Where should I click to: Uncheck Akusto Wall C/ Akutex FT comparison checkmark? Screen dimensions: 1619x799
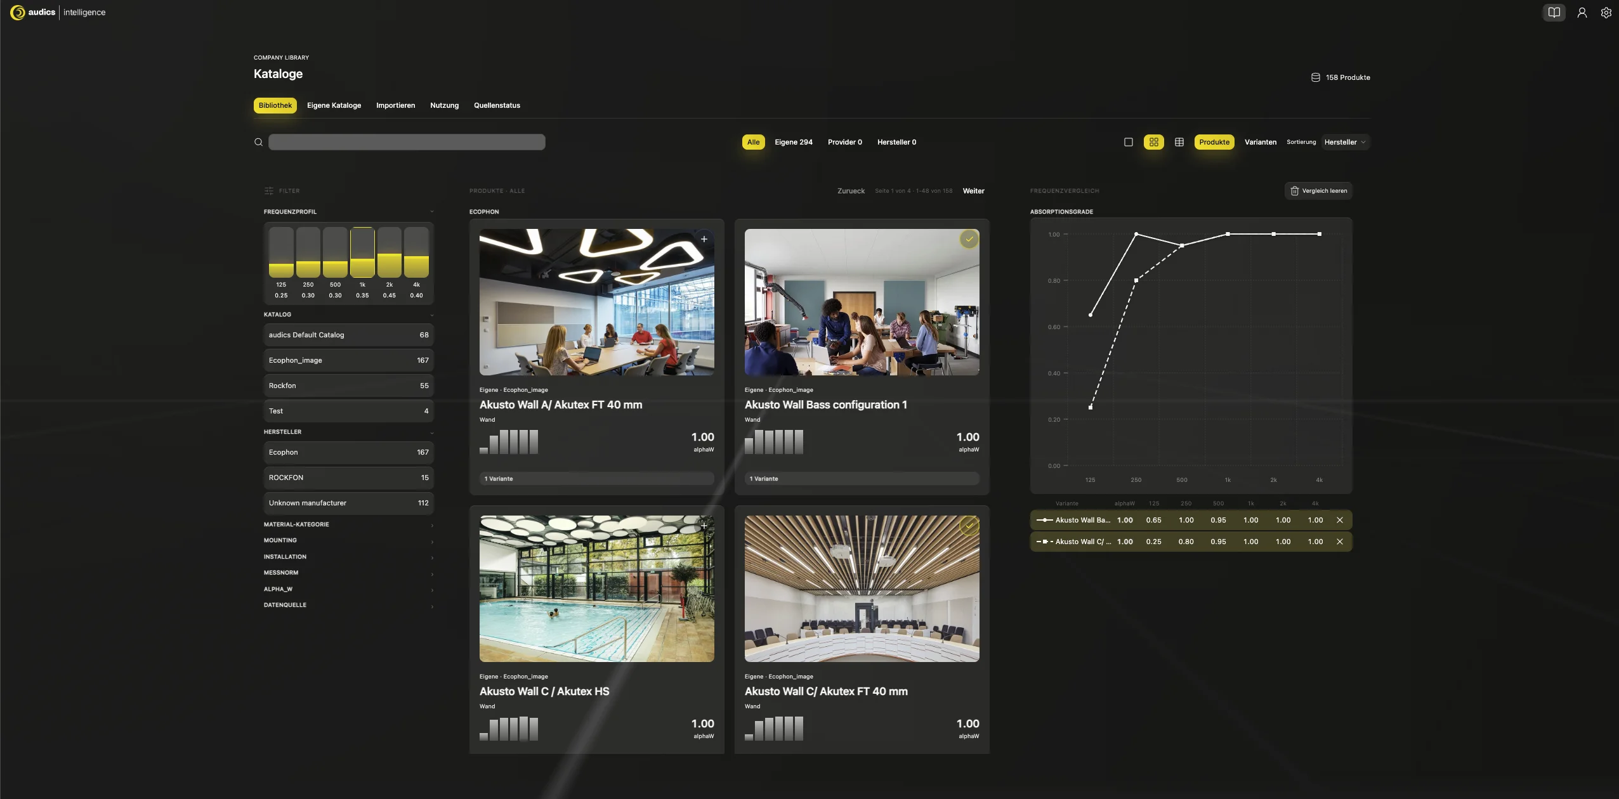click(x=969, y=526)
